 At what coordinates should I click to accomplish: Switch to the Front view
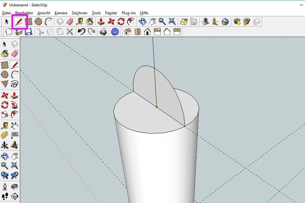[148, 32]
